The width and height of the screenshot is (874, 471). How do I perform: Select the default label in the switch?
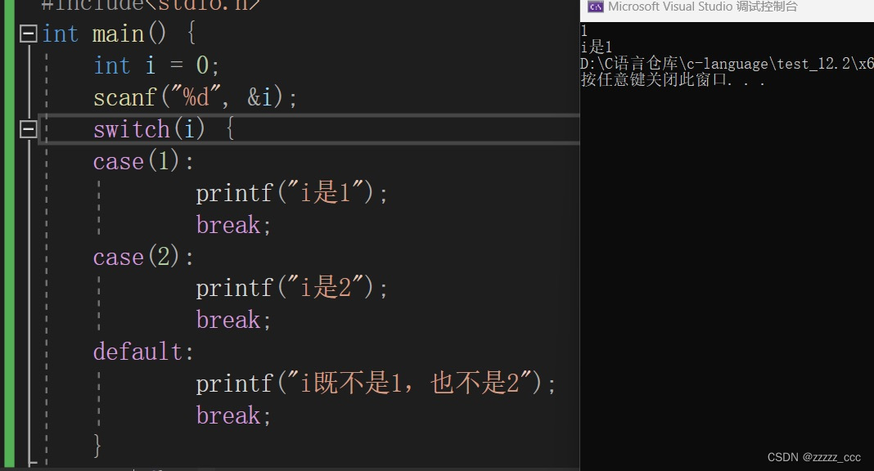coord(141,351)
